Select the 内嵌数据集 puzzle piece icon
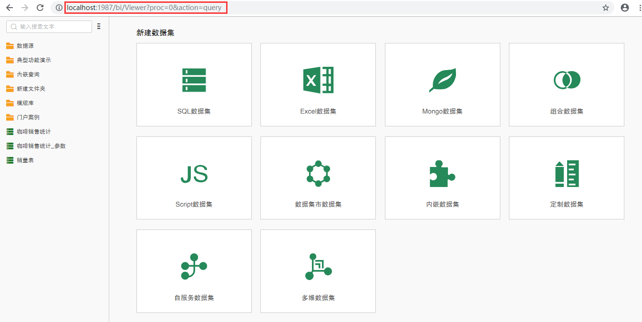This screenshot has width=642, height=322. tap(442, 174)
